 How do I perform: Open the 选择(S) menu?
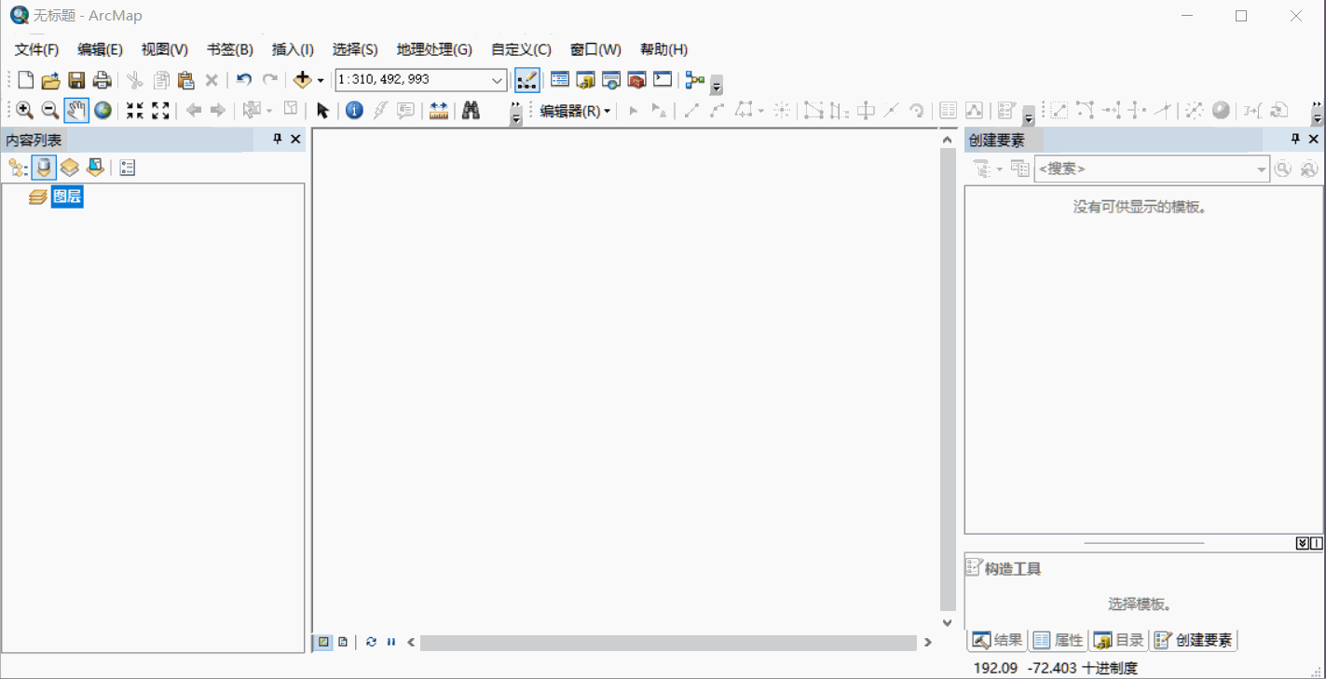coord(355,49)
